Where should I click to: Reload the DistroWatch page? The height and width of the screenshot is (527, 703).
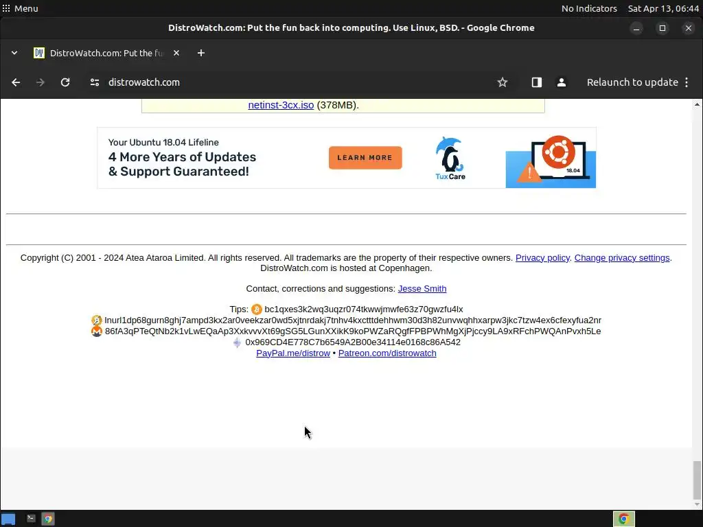[x=65, y=82]
